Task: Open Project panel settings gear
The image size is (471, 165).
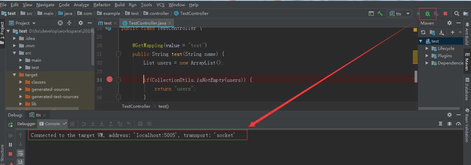Action: [x=81, y=23]
